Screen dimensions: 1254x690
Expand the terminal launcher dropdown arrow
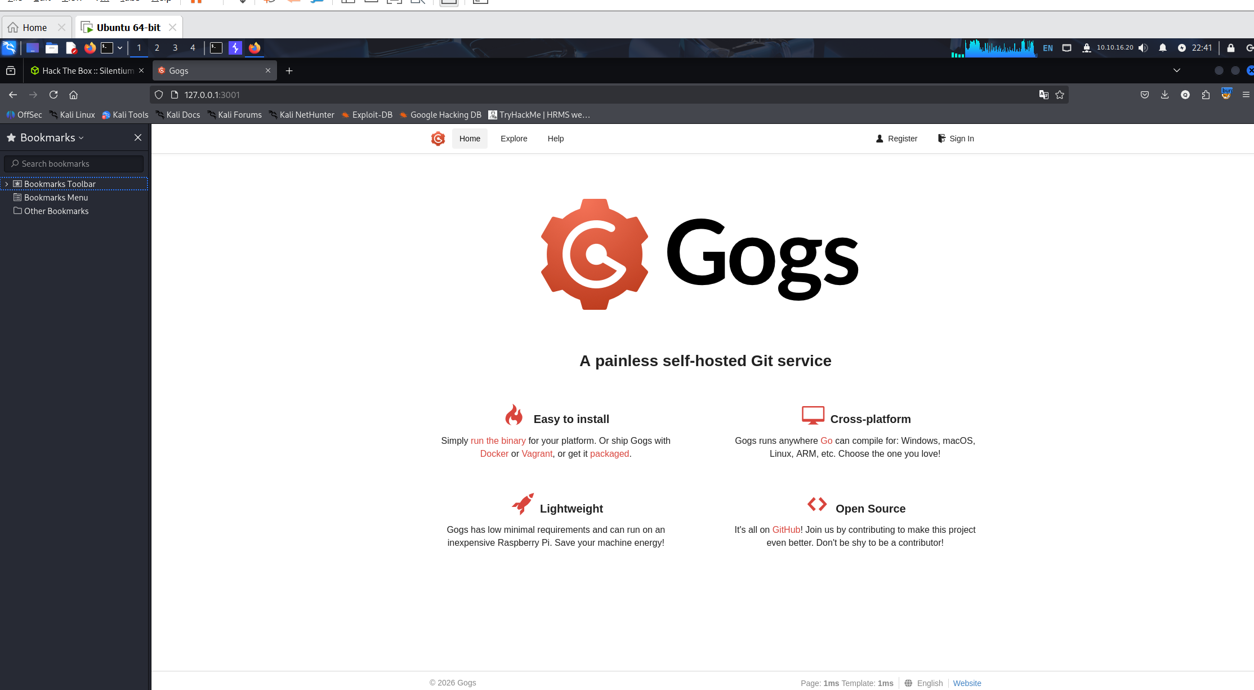[120, 48]
